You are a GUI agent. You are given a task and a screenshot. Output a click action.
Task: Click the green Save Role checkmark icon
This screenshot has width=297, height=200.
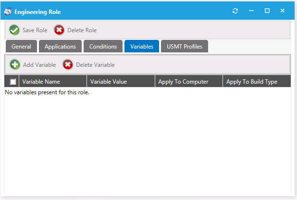point(14,30)
